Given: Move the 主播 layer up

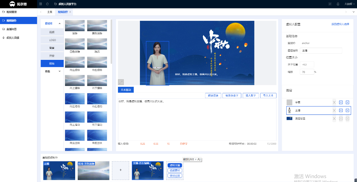Looking at the screenshot, I should [x=341, y=111].
